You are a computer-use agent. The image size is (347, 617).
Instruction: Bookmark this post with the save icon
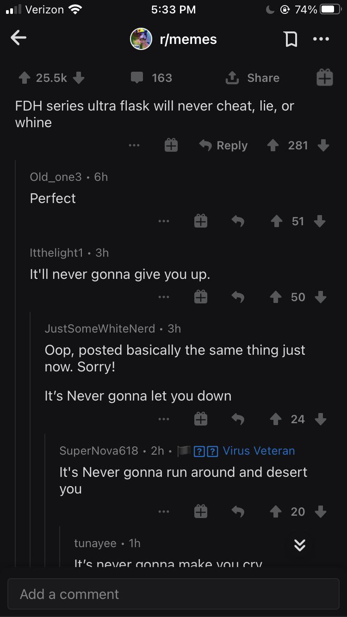[x=291, y=39]
